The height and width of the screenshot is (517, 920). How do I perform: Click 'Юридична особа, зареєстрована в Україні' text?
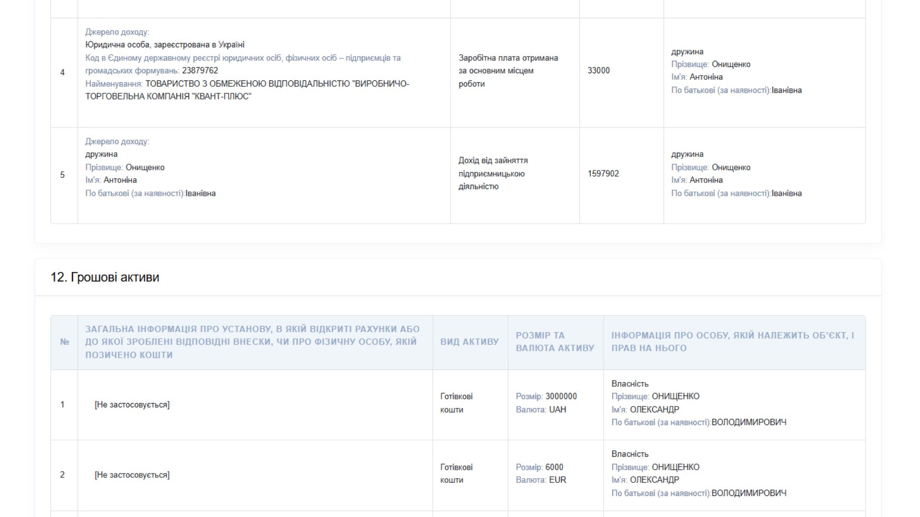pyautogui.click(x=165, y=45)
